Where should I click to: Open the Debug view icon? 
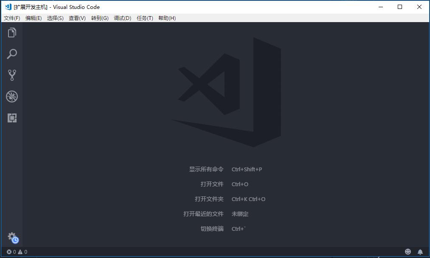tap(12, 96)
